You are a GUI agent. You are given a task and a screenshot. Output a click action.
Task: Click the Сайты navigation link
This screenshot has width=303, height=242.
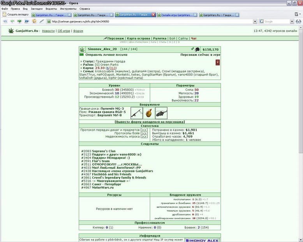click(x=183, y=39)
